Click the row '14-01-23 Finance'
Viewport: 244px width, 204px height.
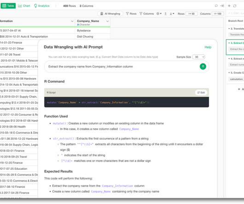(19, 42)
